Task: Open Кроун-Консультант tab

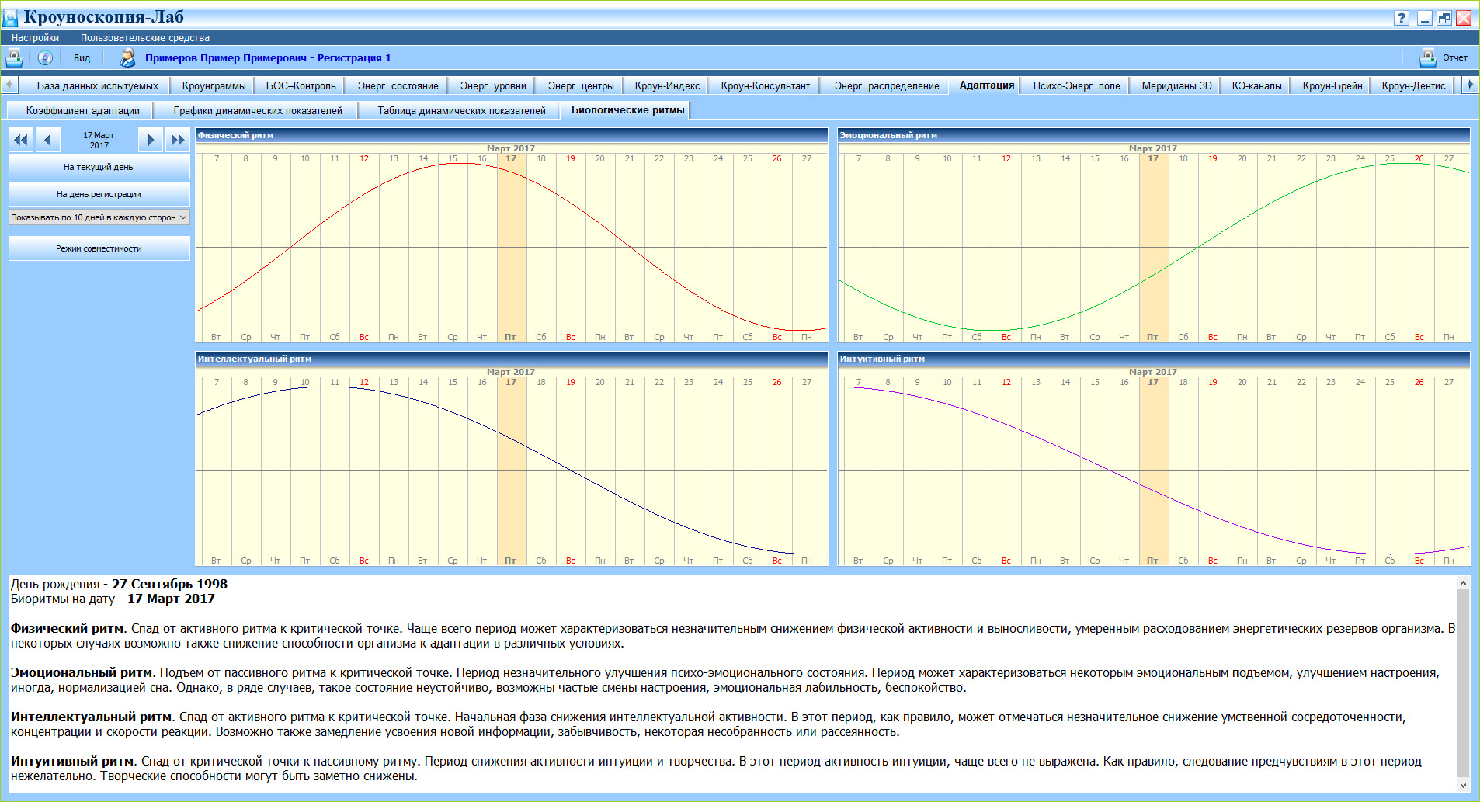Action: click(765, 85)
